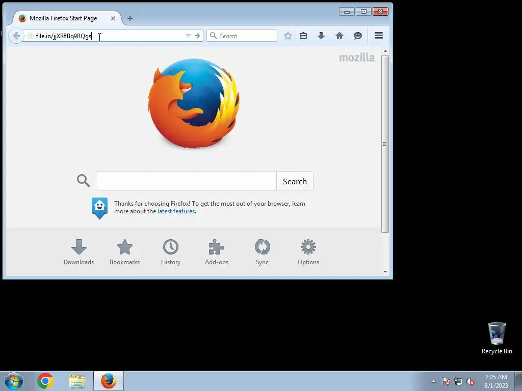This screenshot has width=522, height=391.
Task: Open Options from start page
Action: pyautogui.click(x=308, y=252)
